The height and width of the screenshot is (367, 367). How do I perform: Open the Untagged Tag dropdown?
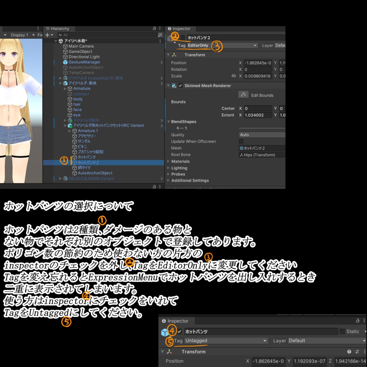pos(226,341)
